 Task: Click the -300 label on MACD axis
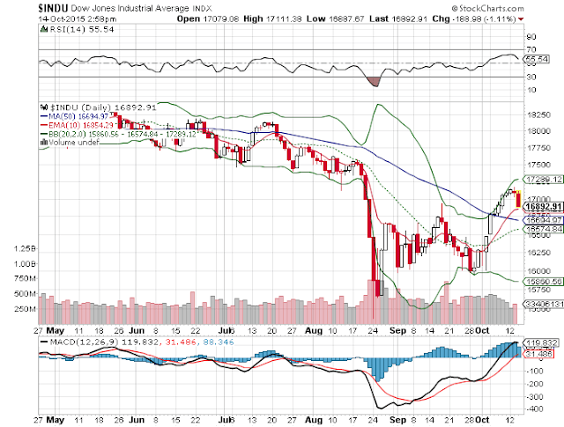(535, 396)
